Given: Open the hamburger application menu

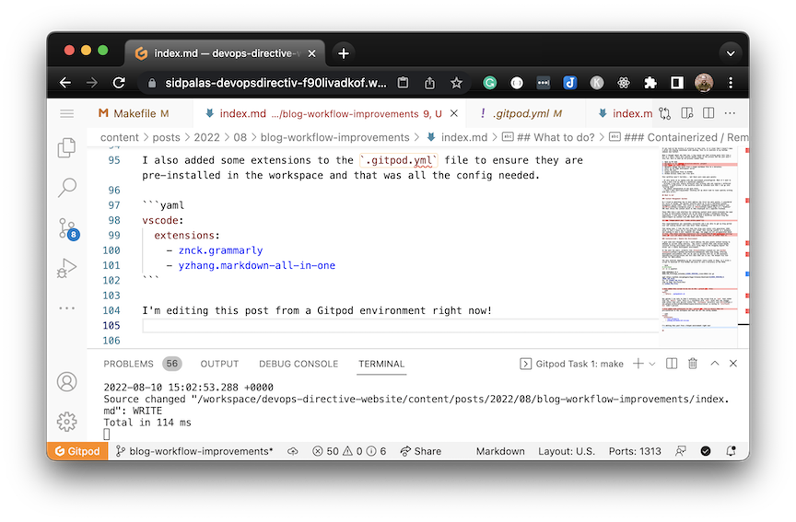Looking at the screenshot, I should pos(66,113).
